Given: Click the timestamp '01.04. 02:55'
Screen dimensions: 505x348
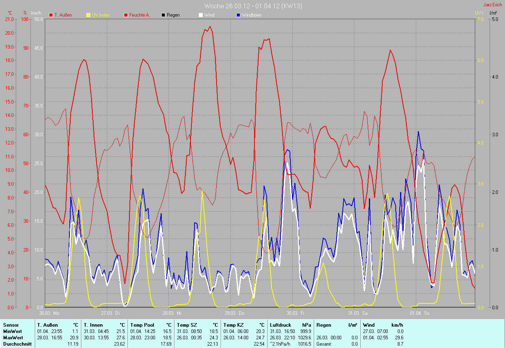Looking at the screenshot, I should [376, 338].
